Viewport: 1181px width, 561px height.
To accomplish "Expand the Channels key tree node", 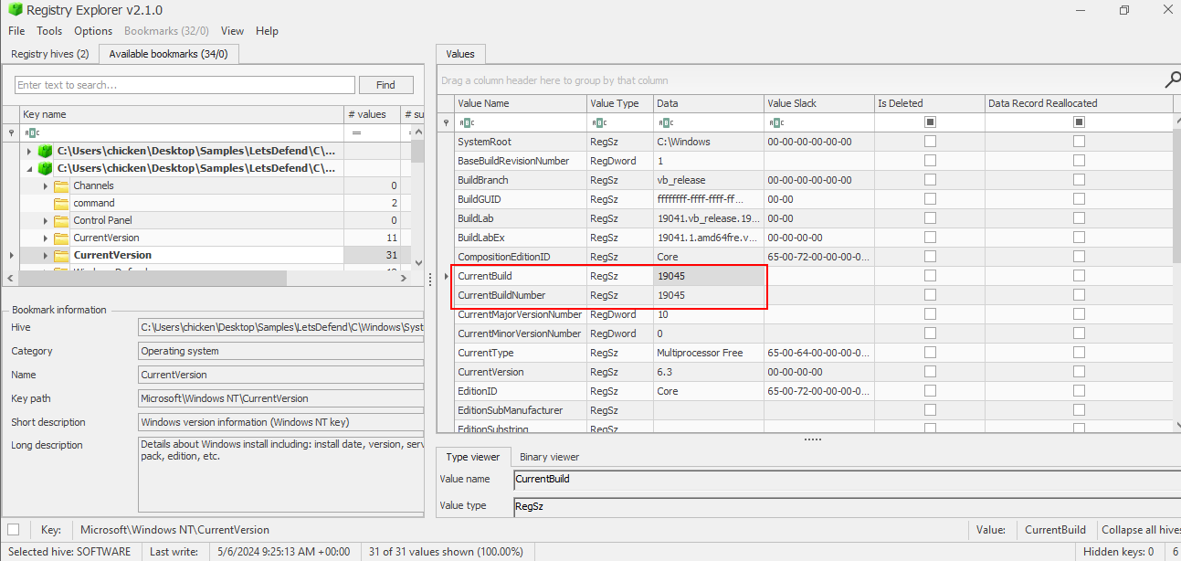I will pos(46,185).
